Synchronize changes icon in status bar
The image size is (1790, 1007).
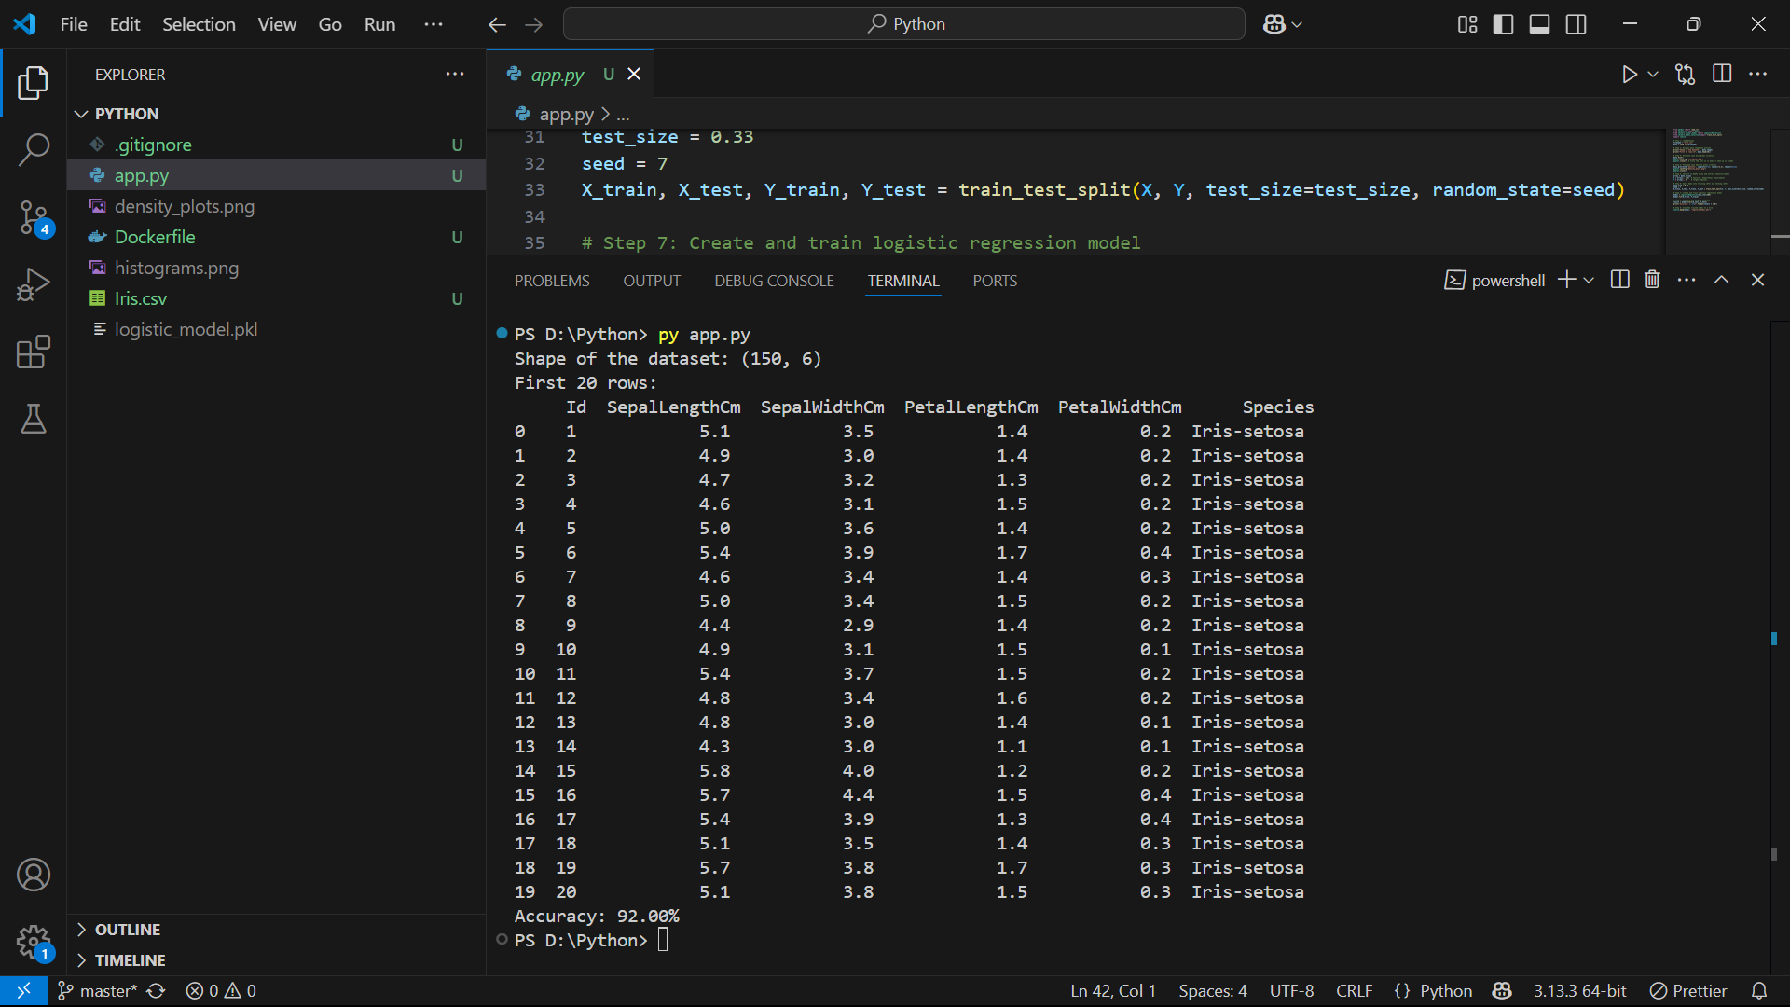[x=156, y=991]
